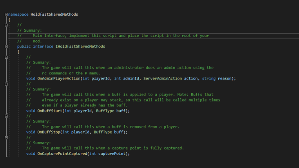299x168 pixels.
Task: Place the cursor on IHoldfastSharedMethods identifier
Action: [x=80, y=47]
